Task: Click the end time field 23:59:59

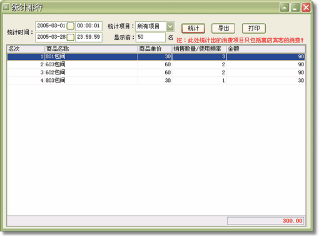Action: coord(89,37)
